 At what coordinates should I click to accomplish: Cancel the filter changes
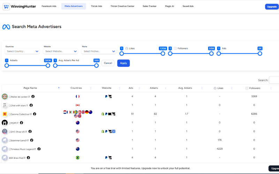click(x=108, y=63)
